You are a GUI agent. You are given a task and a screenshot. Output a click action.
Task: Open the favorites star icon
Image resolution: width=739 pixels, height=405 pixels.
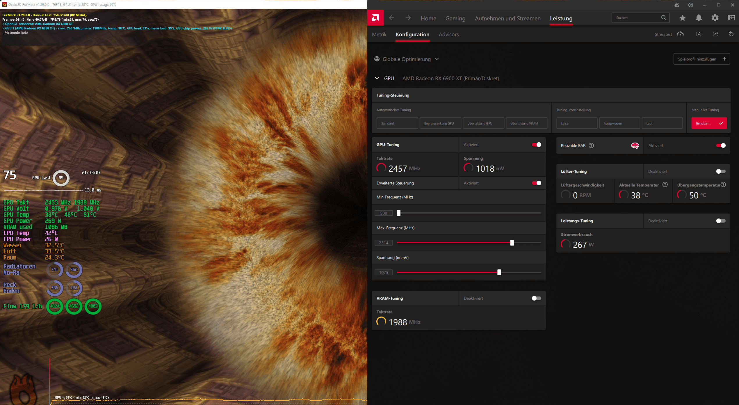(x=682, y=18)
